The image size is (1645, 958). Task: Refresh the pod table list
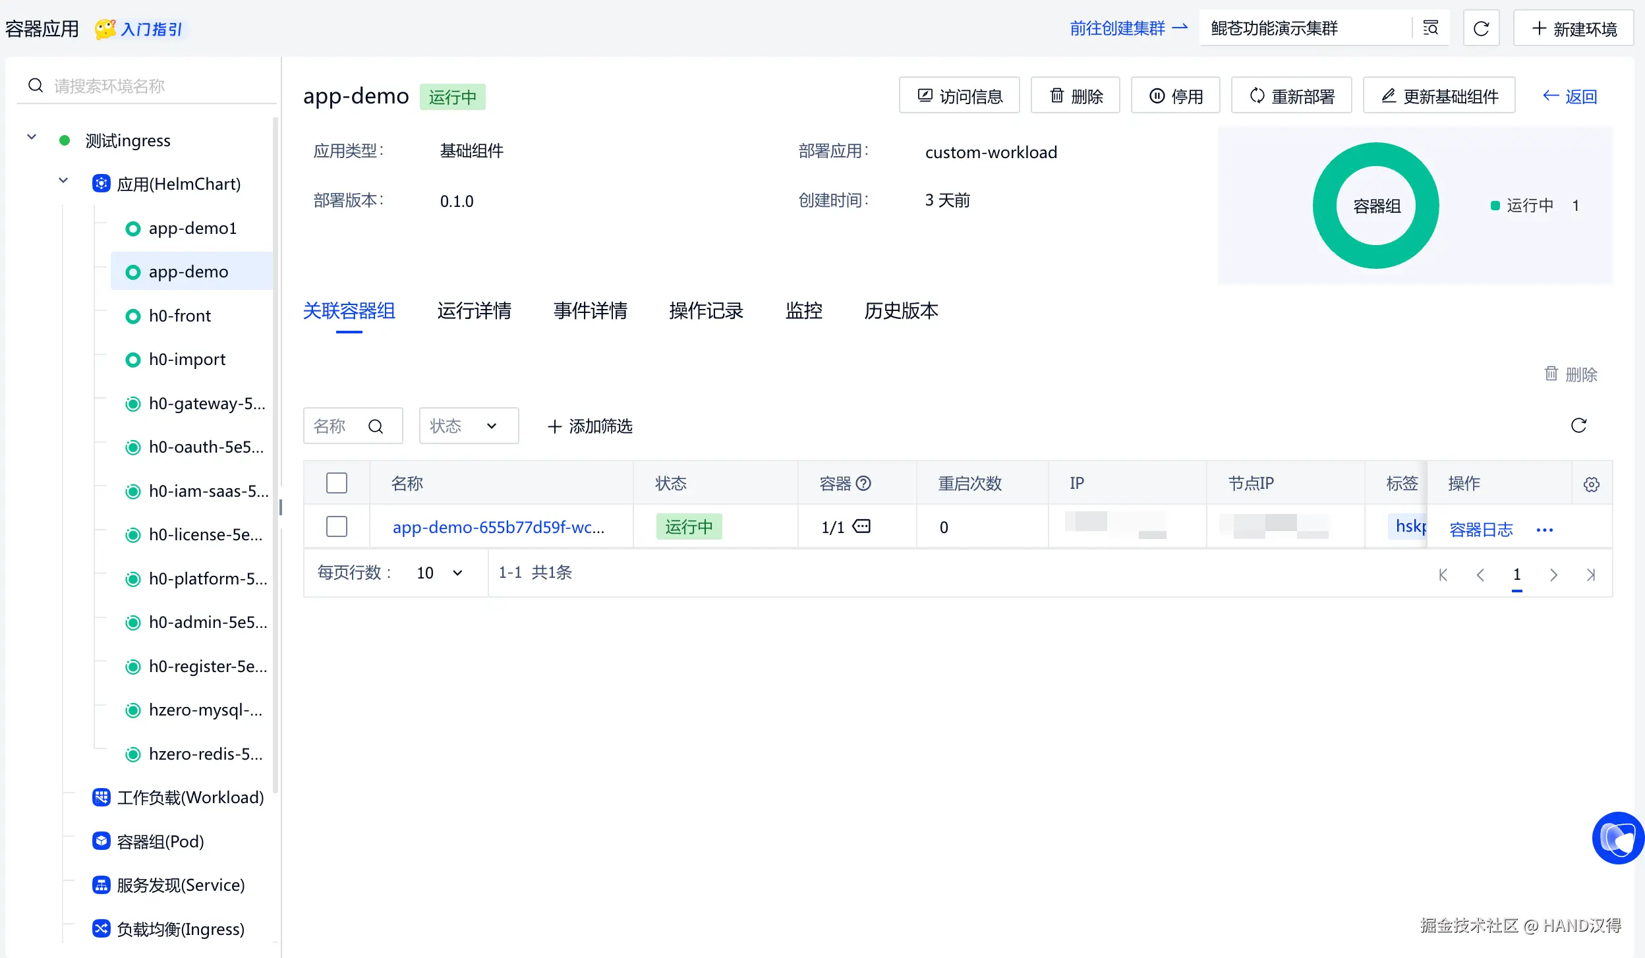(x=1578, y=426)
